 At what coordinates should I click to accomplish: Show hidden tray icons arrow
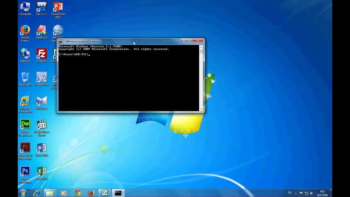(296, 193)
